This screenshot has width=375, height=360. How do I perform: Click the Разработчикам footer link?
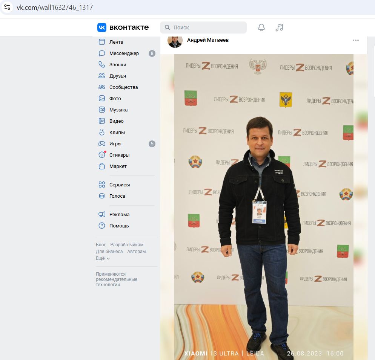(x=127, y=245)
